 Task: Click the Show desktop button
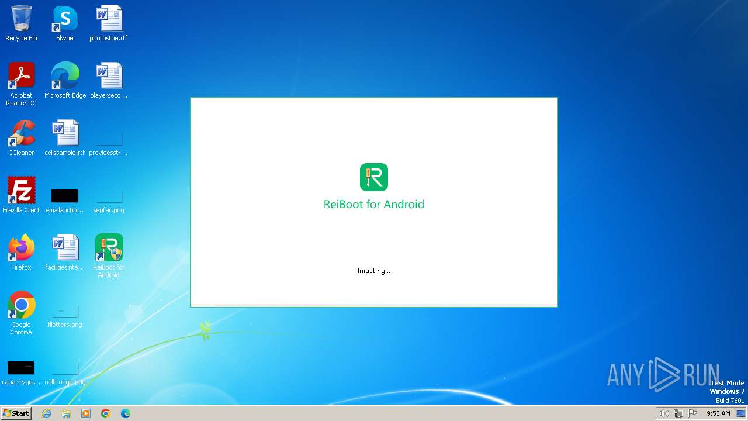pyautogui.click(x=742, y=413)
